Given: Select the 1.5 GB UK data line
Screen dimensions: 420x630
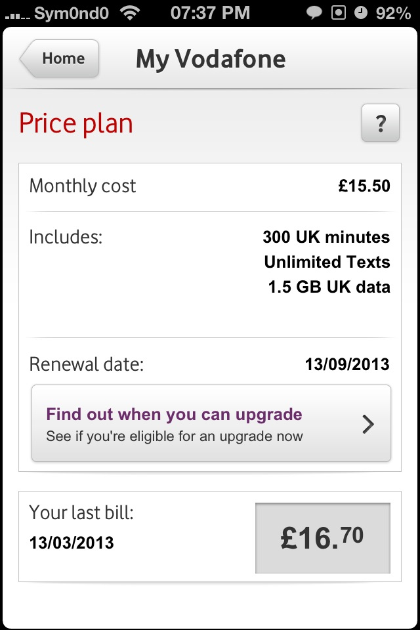Looking at the screenshot, I should 329,287.
